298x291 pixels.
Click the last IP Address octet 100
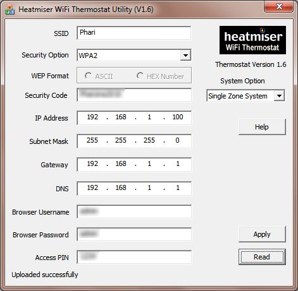178,117
